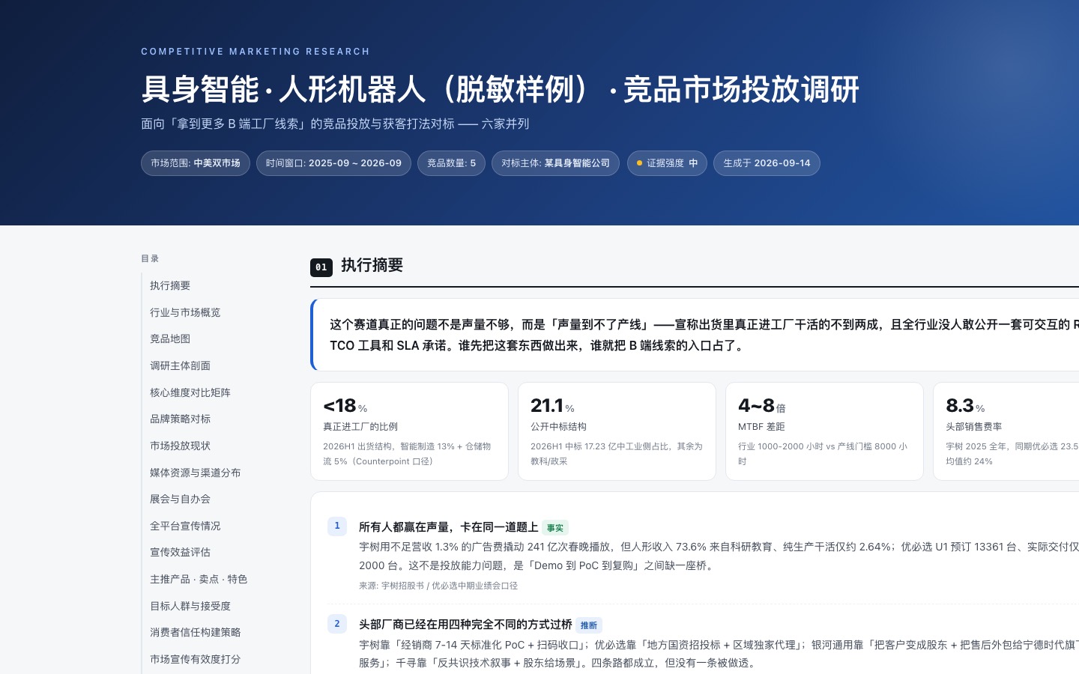The width and height of the screenshot is (1079, 674).
Task: Click the main report title
Action: coord(501,89)
